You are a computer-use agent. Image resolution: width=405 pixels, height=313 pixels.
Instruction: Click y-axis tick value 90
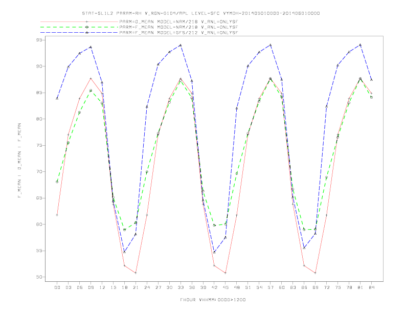39,66
